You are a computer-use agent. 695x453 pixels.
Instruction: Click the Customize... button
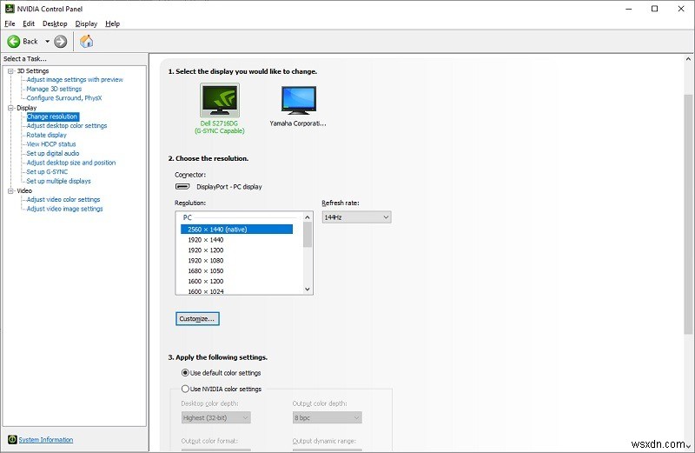coord(197,319)
